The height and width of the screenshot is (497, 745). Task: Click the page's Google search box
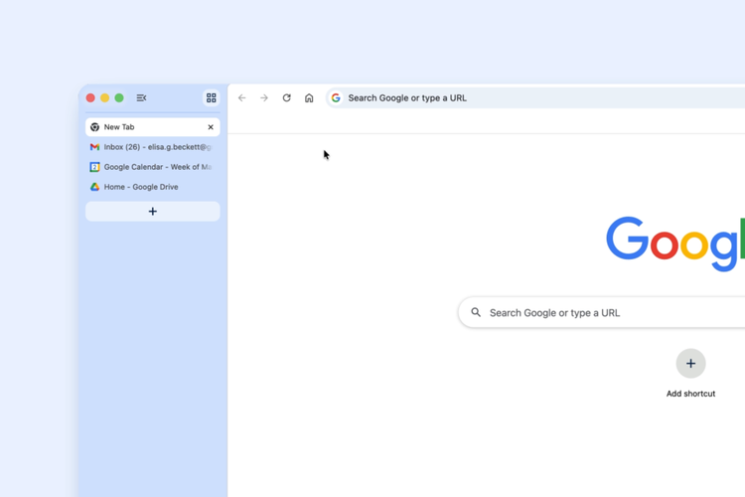602,312
